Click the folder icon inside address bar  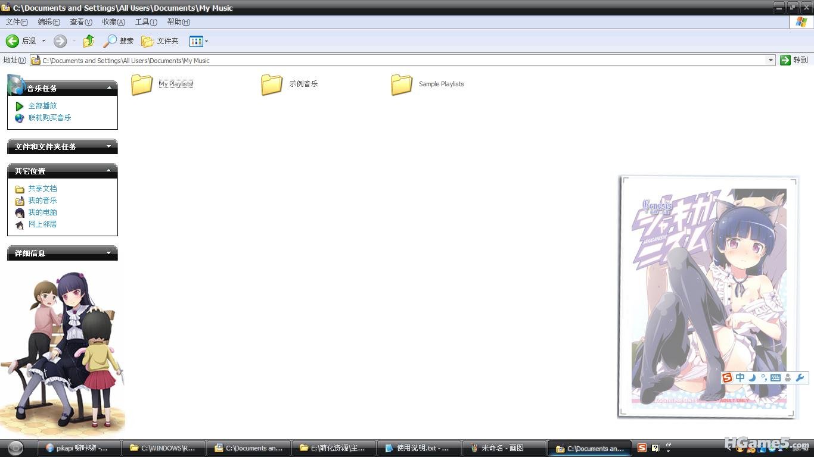point(36,60)
